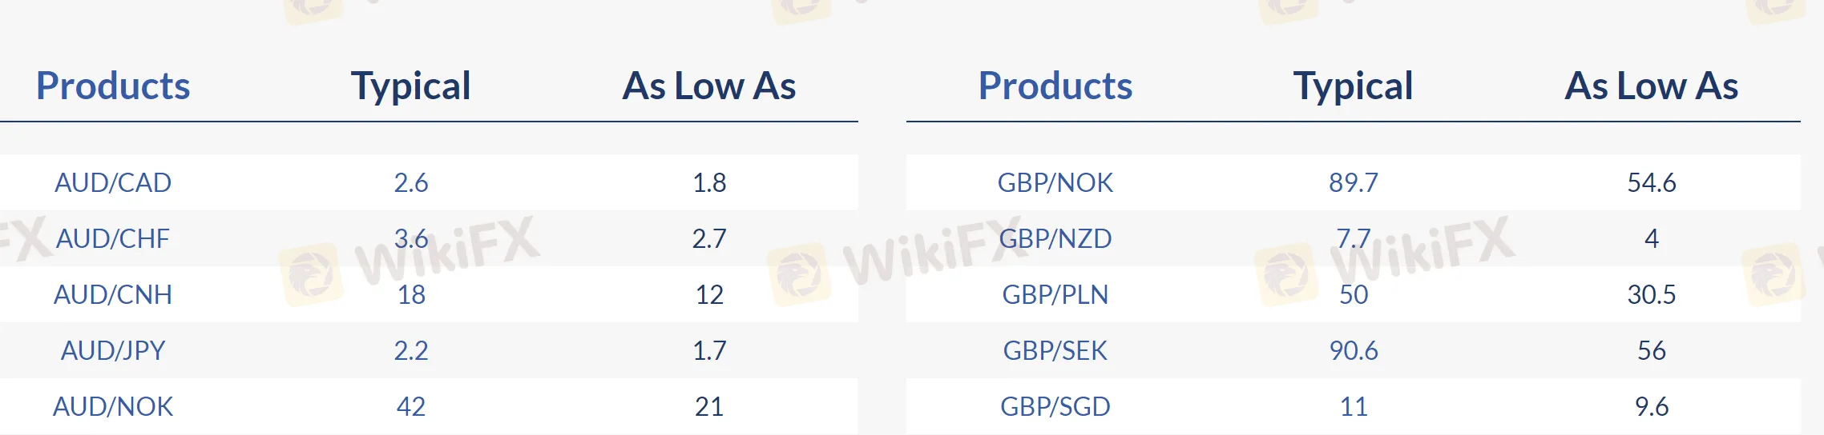Click the GBP/NOK product link
This screenshot has height=435, width=1824.
(1055, 182)
